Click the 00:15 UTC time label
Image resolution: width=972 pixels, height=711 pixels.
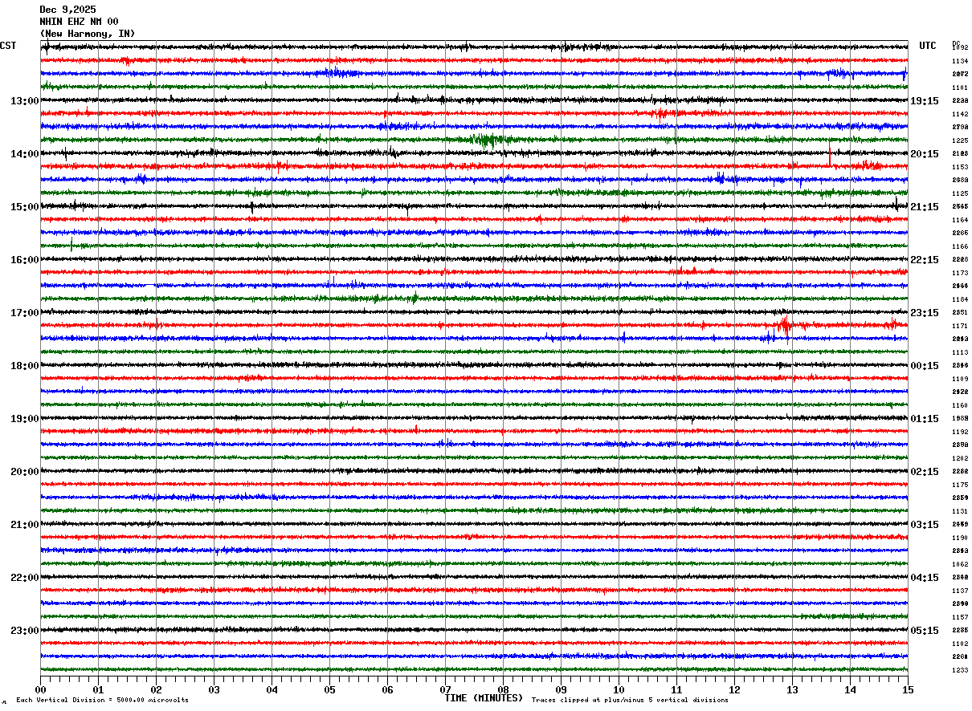pyautogui.click(x=925, y=366)
